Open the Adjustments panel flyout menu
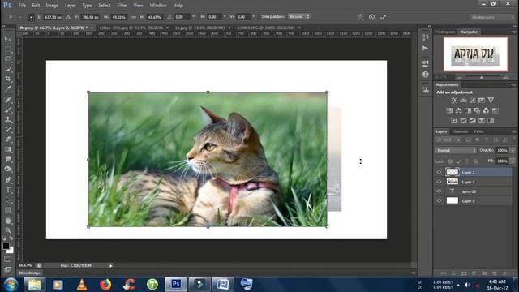This screenshot has height=292, width=519. (x=513, y=84)
